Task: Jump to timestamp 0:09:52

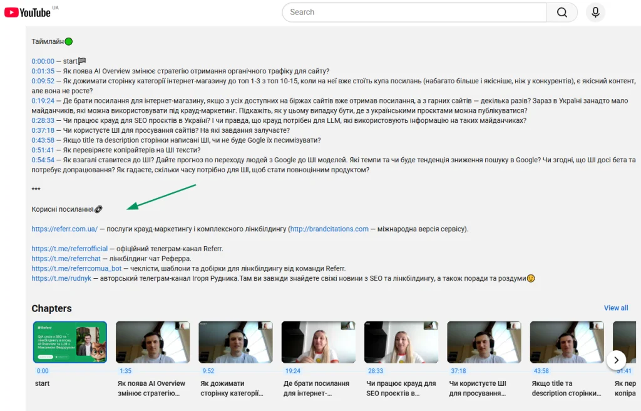Action: (x=43, y=81)
